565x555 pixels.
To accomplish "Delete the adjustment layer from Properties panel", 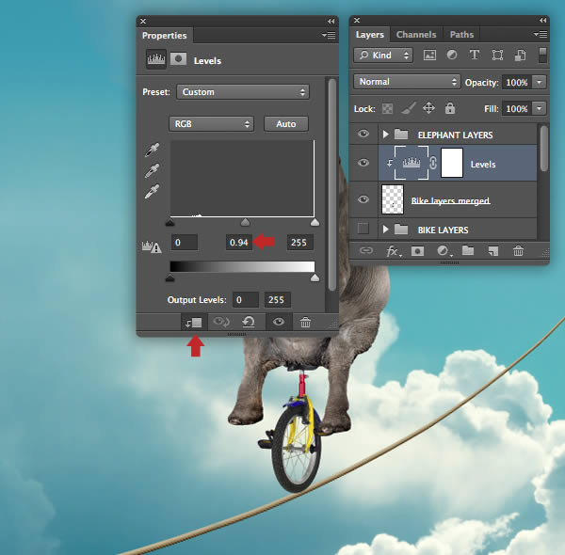I will click(x=305, y=322).
